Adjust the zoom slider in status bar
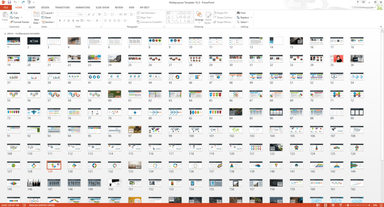384x207 pixels. click(x=358, y=205)
